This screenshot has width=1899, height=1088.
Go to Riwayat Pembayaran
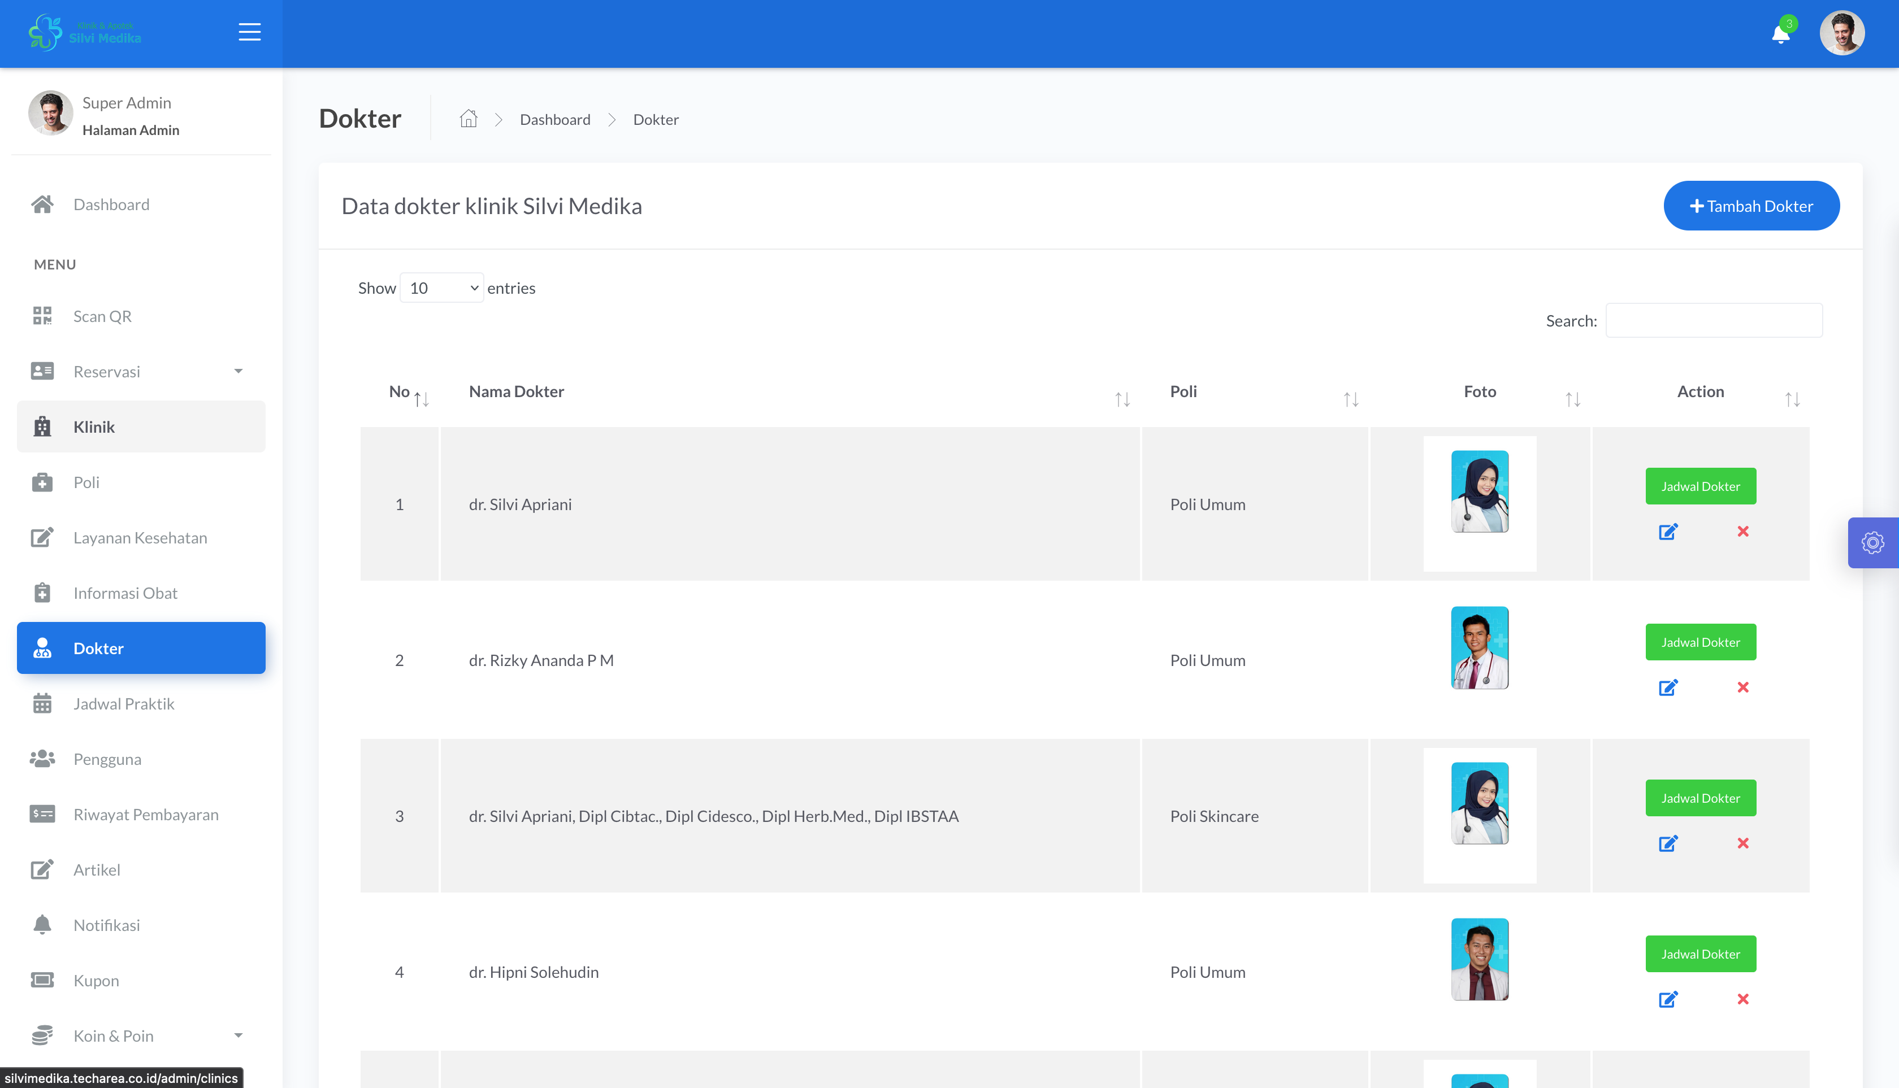coord(141,814)
